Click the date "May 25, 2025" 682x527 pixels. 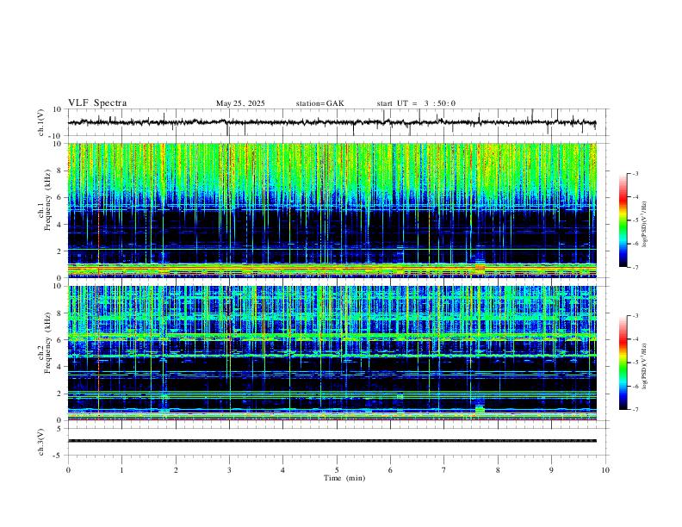240,103
